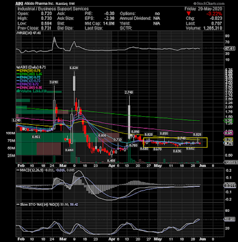Click the AIKI ticker symbol in header
This screenshot has width=238, height=242.
(19, 4)
